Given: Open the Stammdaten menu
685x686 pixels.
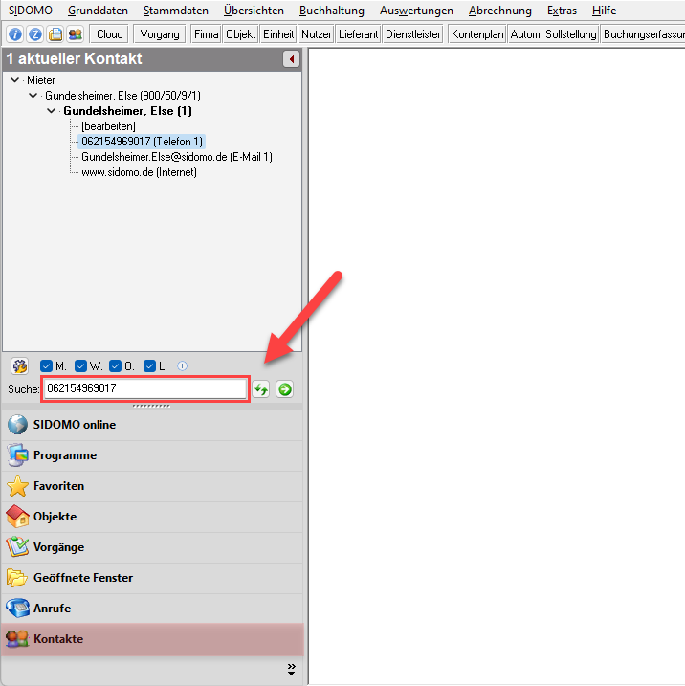Looking at the screenshot, I should point(176,11).
